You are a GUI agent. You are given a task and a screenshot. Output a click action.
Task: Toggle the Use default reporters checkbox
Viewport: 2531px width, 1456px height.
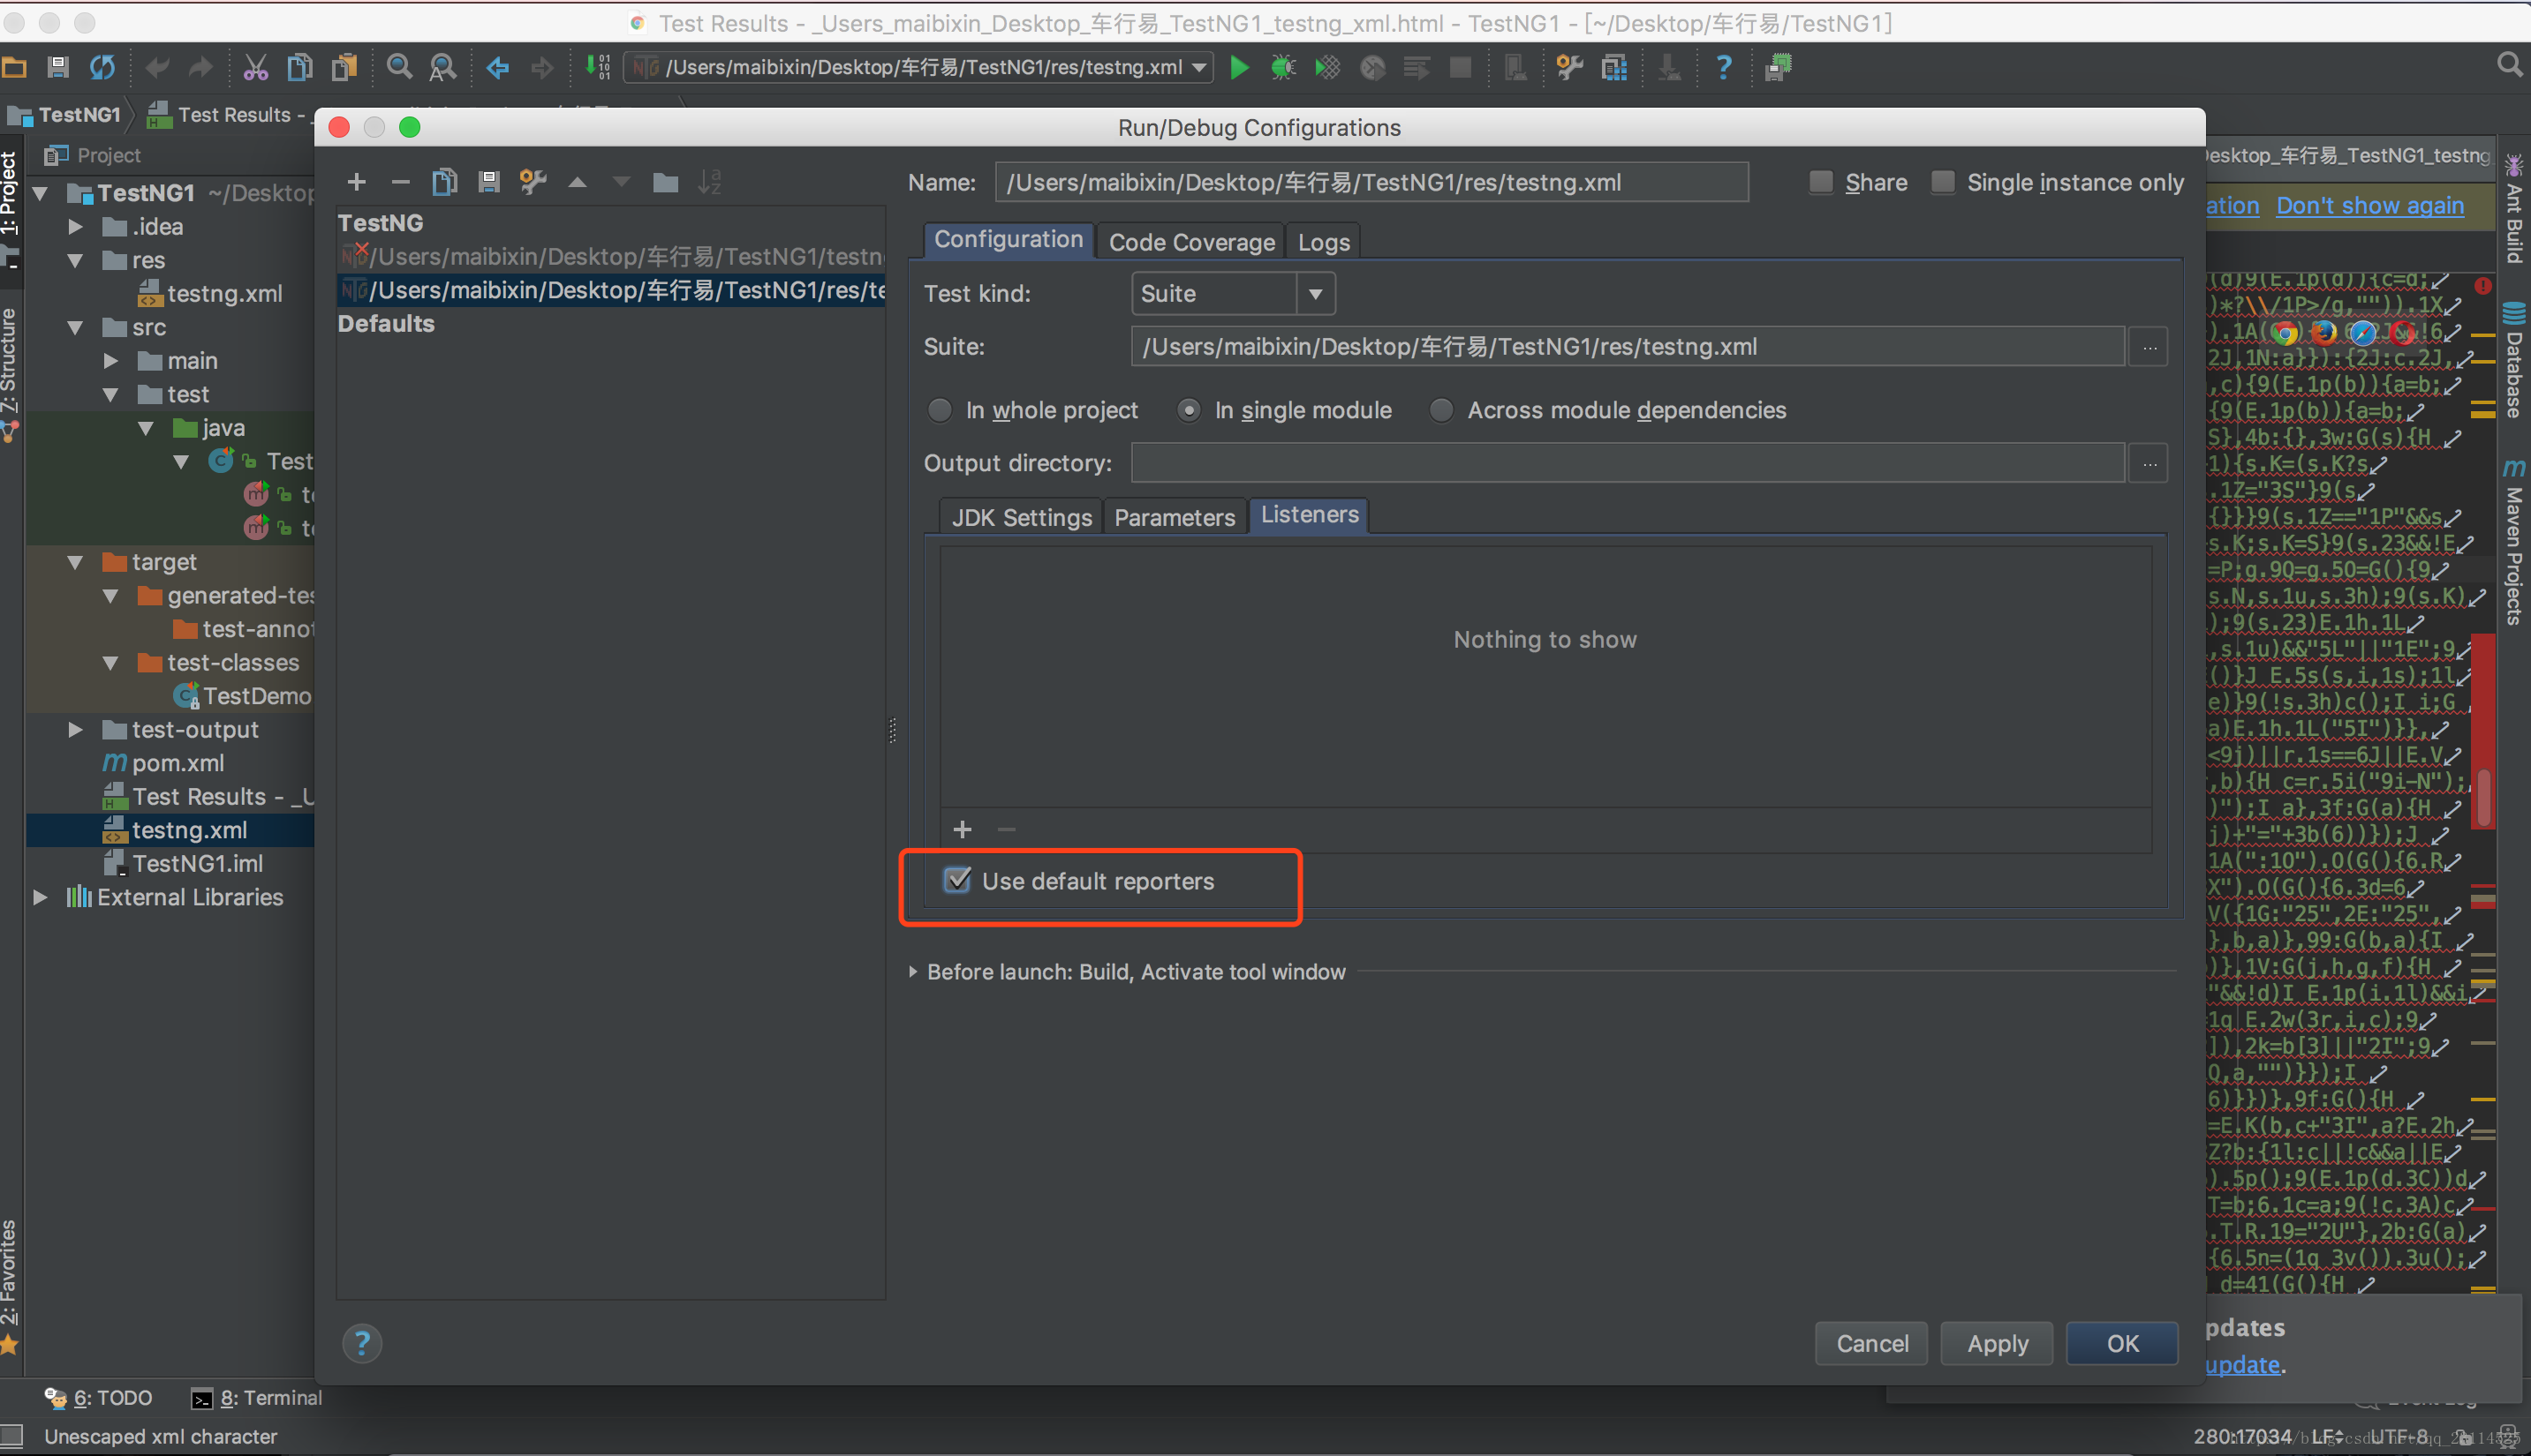click(x=958, y=881)
